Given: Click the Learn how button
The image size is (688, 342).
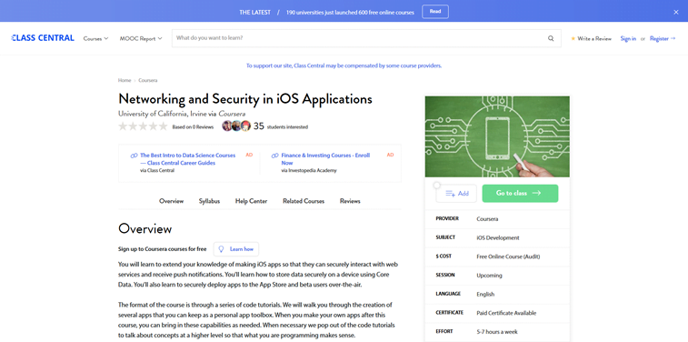Looking at the screenshot, I should [236, 249].
